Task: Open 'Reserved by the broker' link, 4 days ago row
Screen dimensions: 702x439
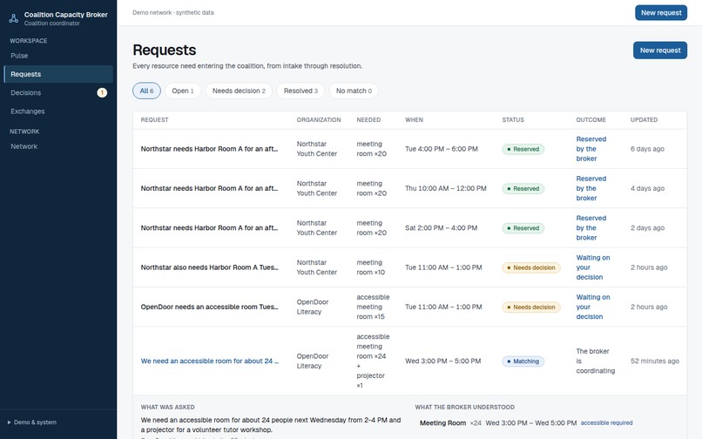Action: 591,188
